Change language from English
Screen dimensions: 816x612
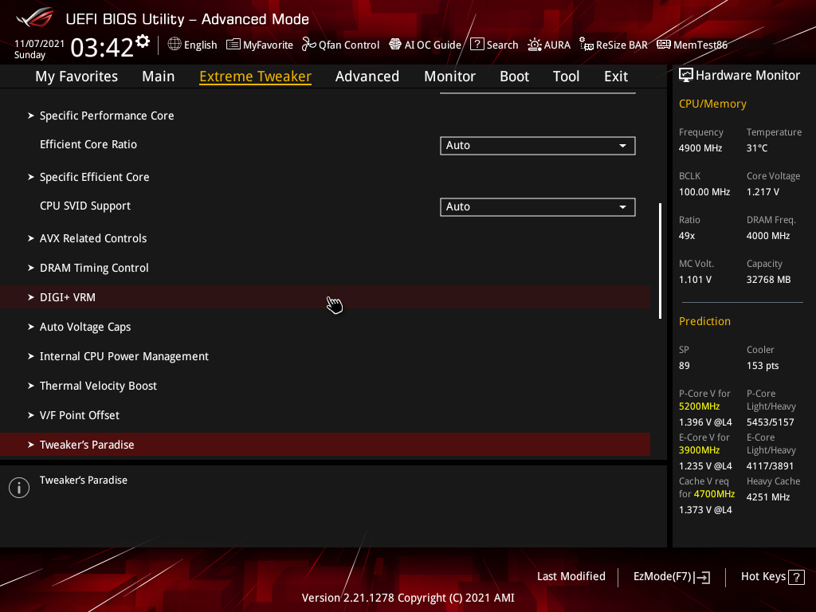(x=200, y=45)
